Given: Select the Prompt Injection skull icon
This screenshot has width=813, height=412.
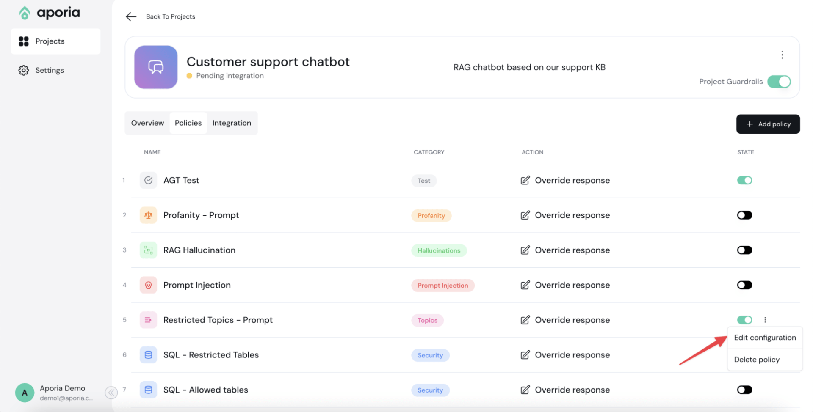Looking at the screenshot, I should [x=148, y=285].
